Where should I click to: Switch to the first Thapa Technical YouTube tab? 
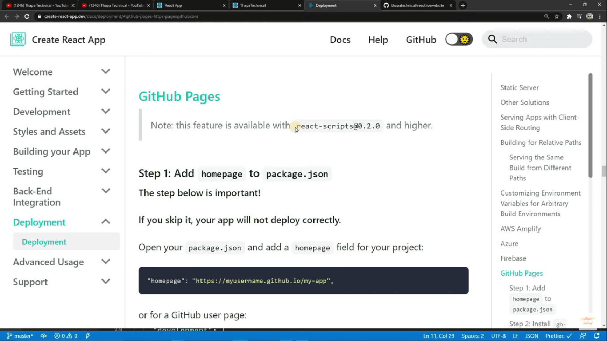(x=40, y=5)
